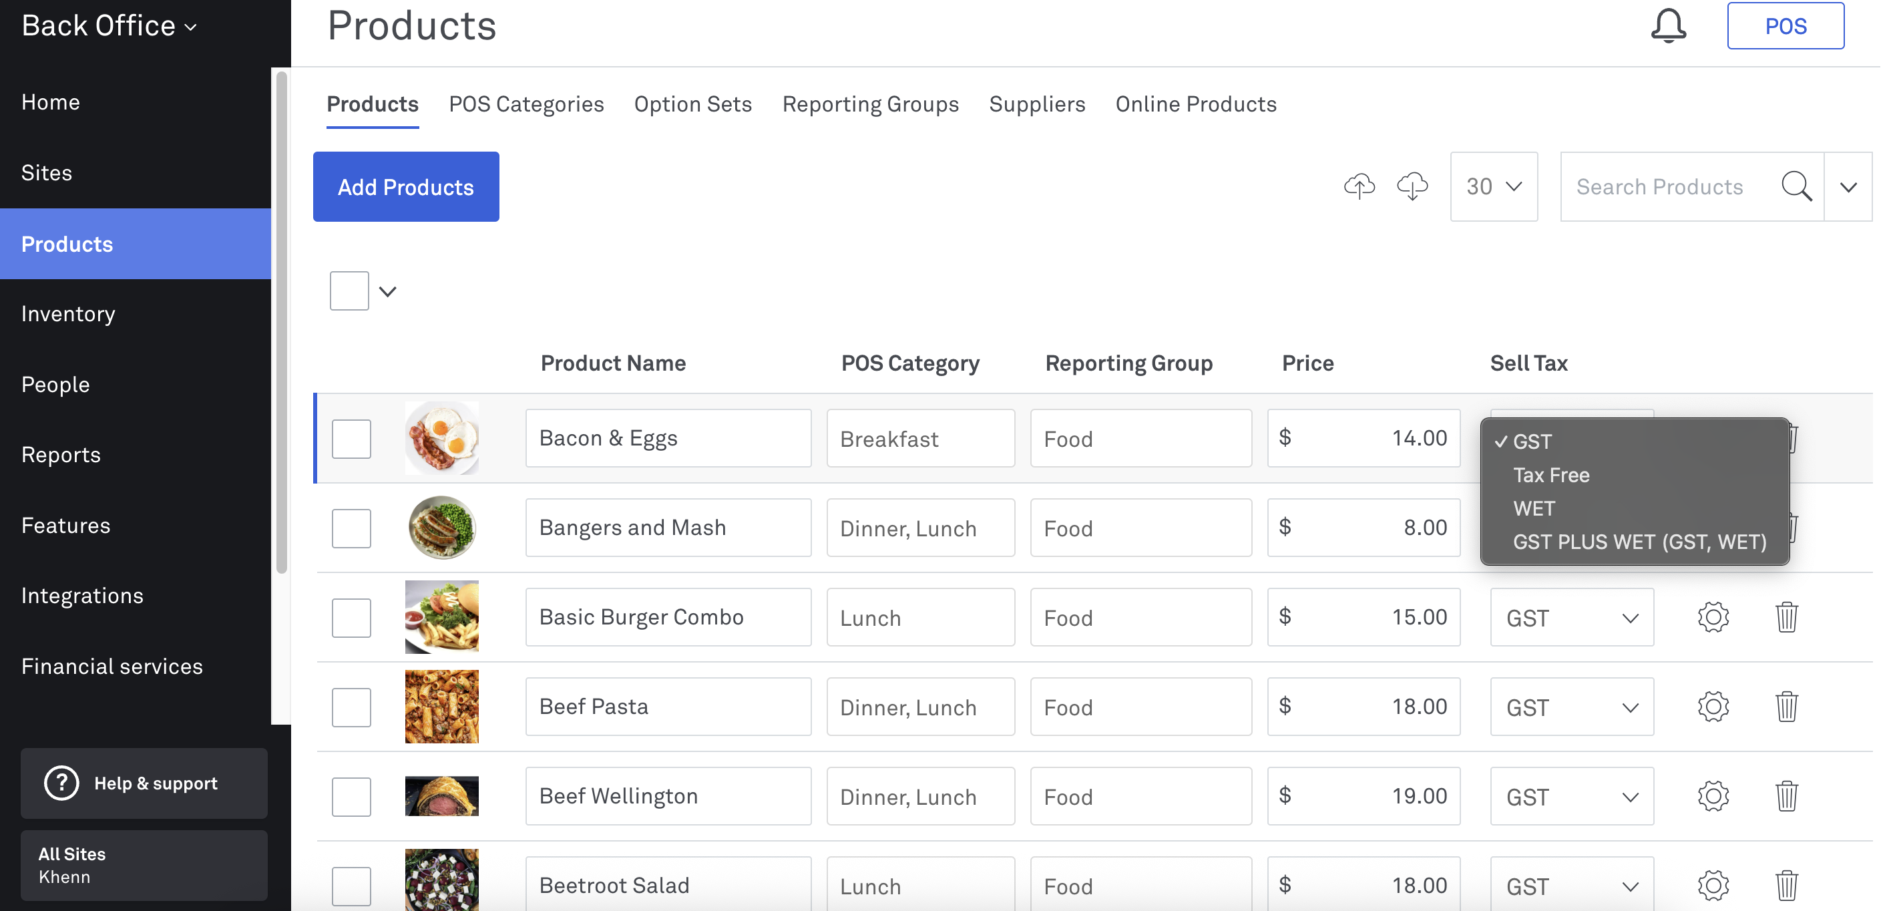Open the notifications bell
Screen dimensions: 1891x911
pos(1668,27)
